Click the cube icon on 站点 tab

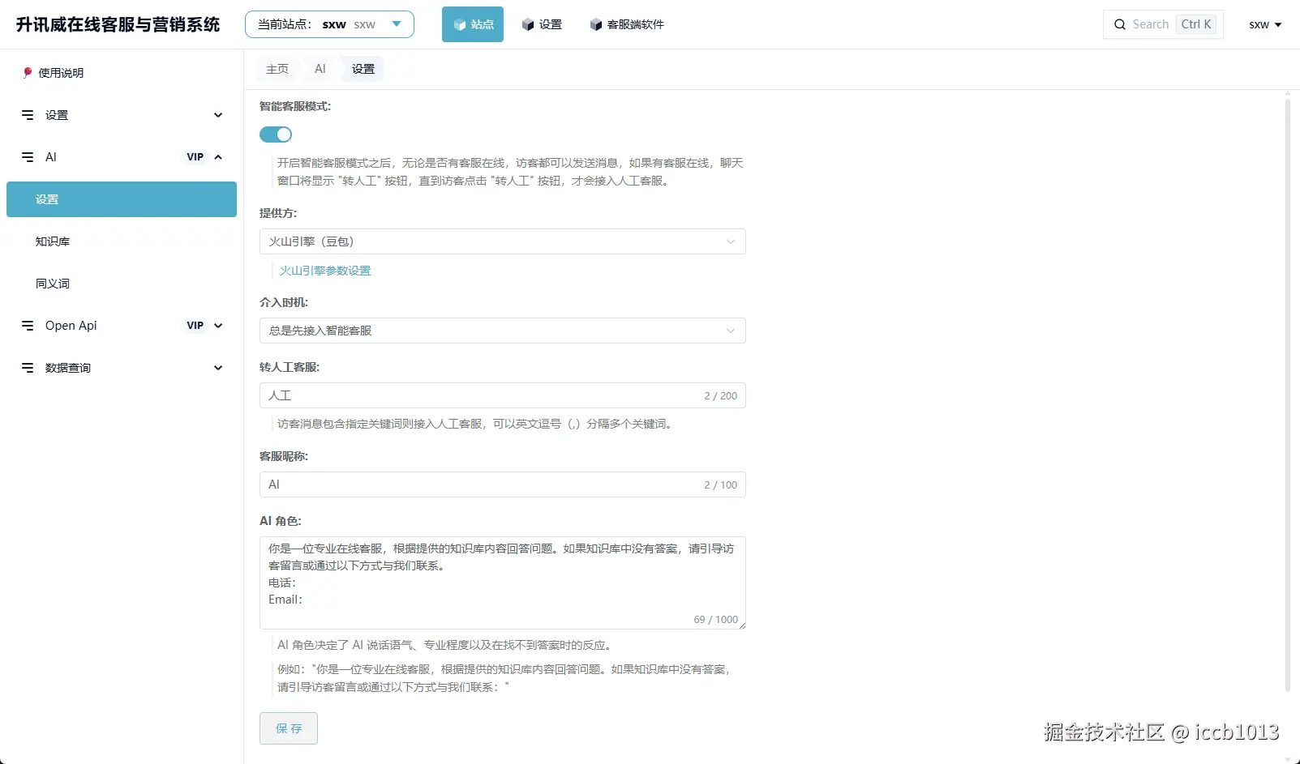[x=460, y=24]
